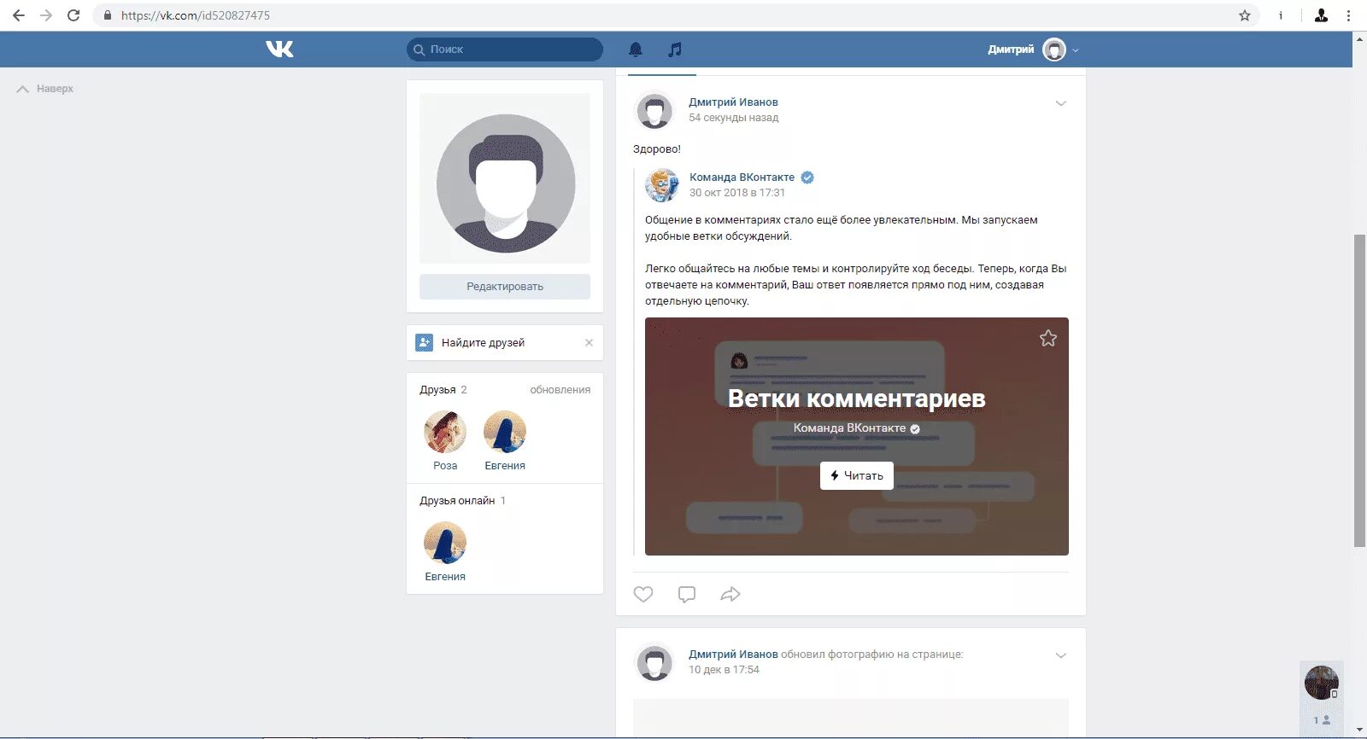Click Евгения name under Друзья онлайн
Viewport: 1367px width, 739px height.
coord(445,577)
